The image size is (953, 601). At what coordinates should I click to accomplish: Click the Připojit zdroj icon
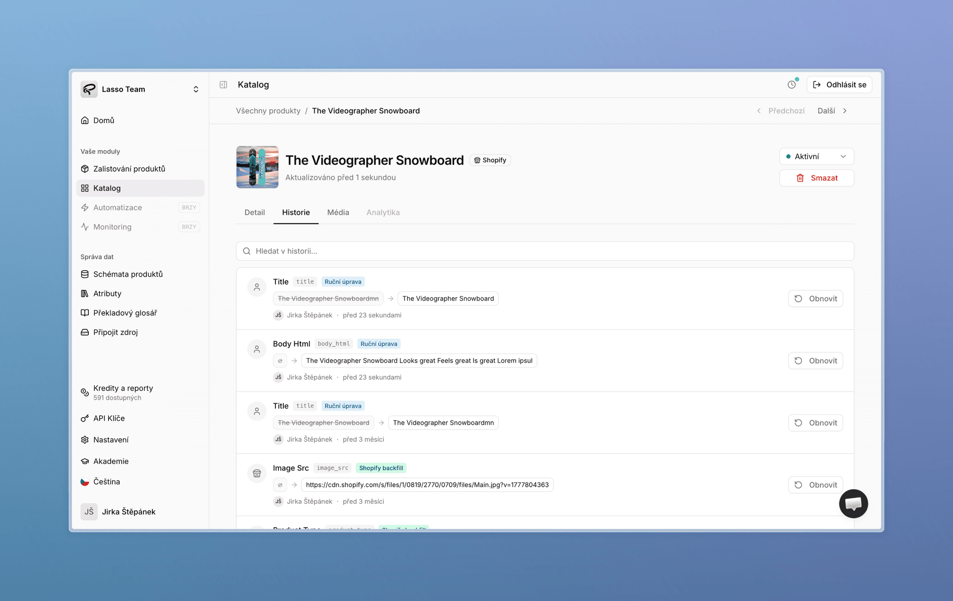[x=85, y=332]
